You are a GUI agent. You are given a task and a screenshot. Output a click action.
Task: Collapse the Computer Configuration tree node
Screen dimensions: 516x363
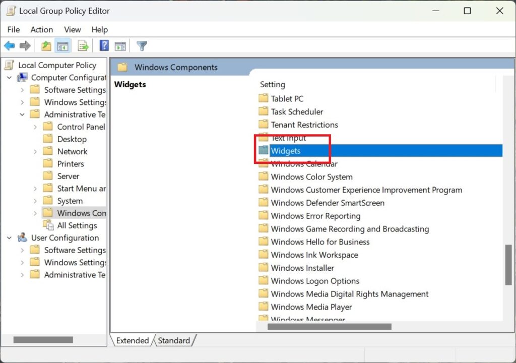9,78
